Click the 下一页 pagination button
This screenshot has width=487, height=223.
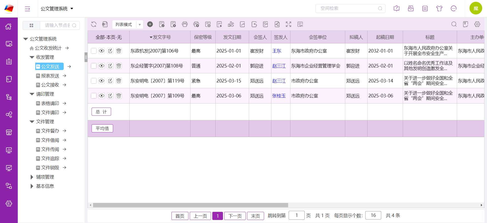point(235,216)
